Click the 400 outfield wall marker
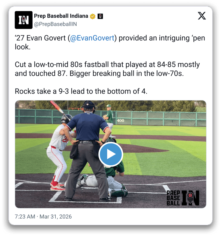Viewport: 221px width, 236px height. tap(121, 120)
